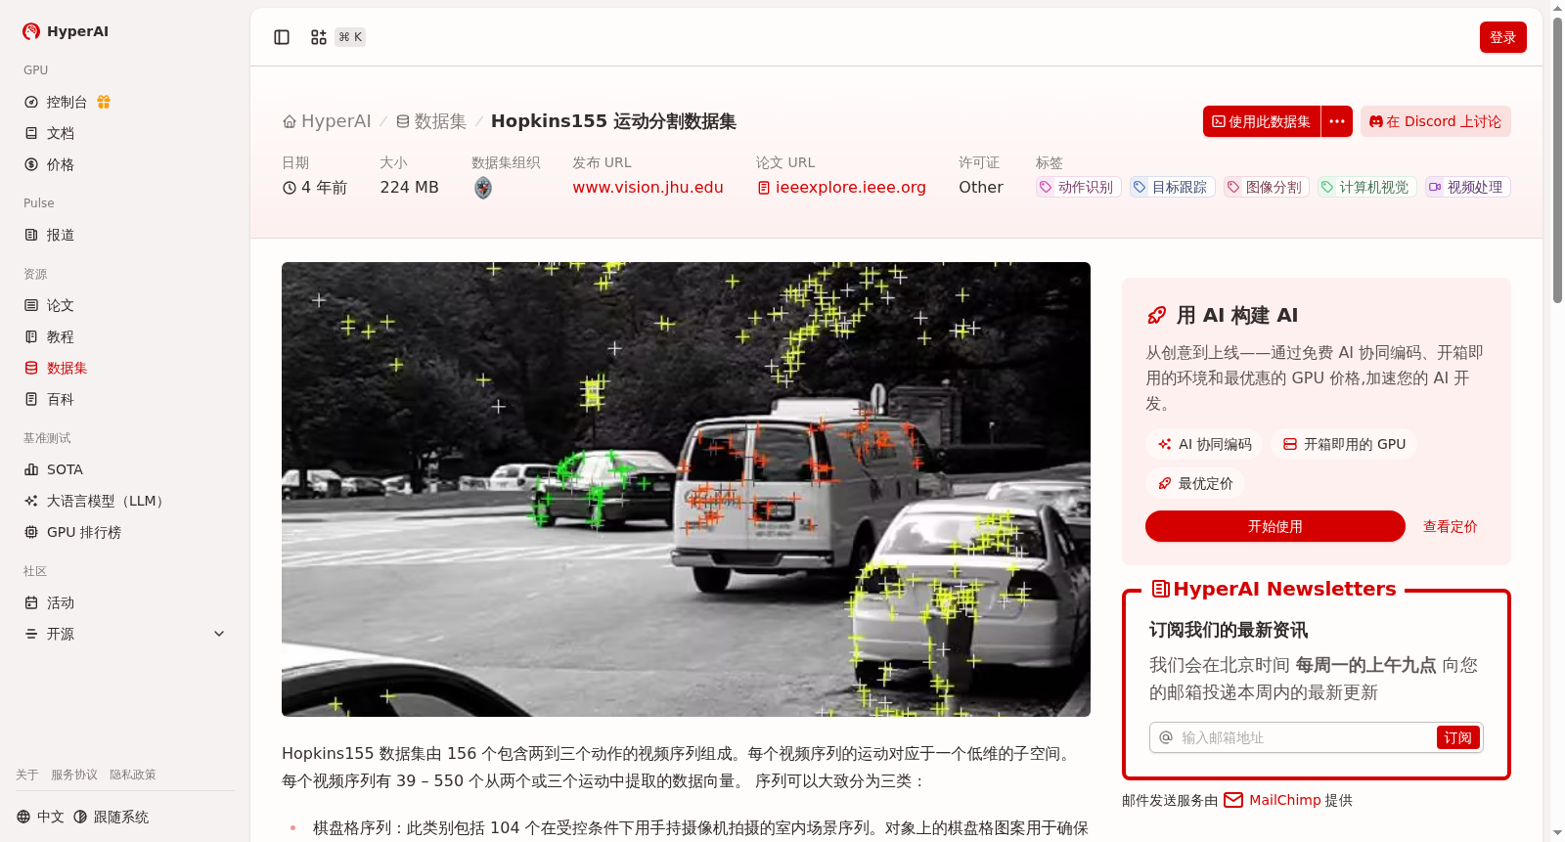This screenshot has height=842, width=1565.
Task: Click the 计算机视觉 tag
Action: pos(1366,187)
